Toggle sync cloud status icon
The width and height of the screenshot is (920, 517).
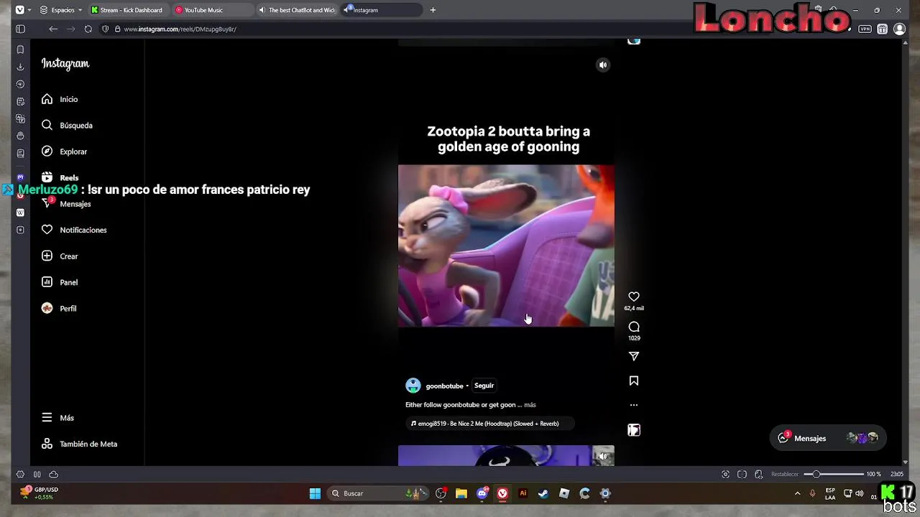coord(53,474)
